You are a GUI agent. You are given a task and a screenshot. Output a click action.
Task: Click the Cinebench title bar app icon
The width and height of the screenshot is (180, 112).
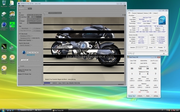[19, 4]
